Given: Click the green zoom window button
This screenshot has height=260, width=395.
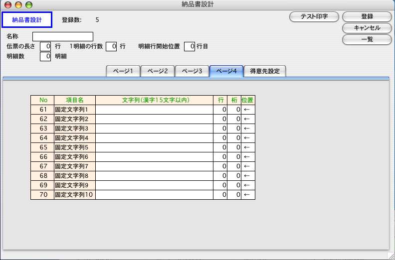Looking at the screenshot, I should point(29,5).
